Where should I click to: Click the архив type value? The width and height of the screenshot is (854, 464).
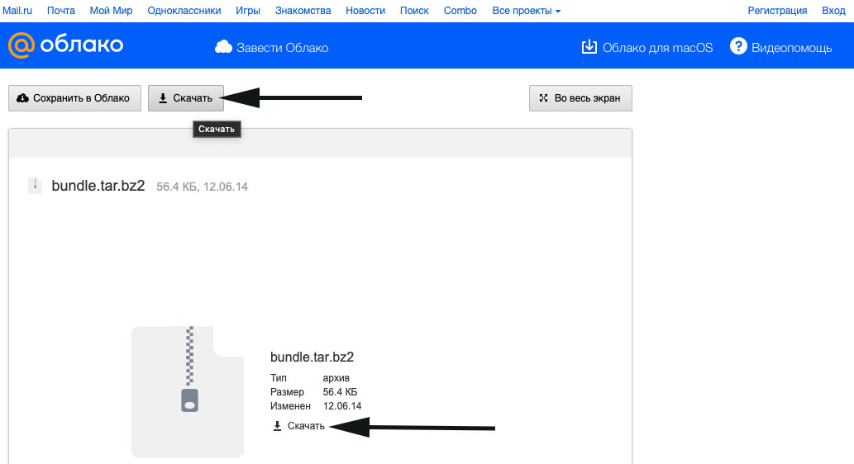pyautogui.click(x=336, y=377)
